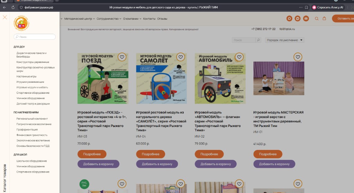The height and width of the screenshot is (193, 354).
Task: Click the browser address bar фабрикаигрушки.рф
Action: coord(39,8)
